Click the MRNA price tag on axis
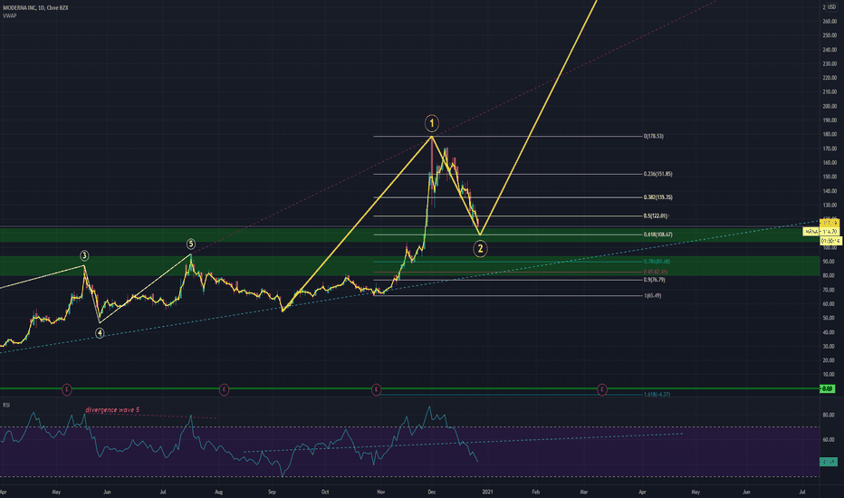The height and width of the screenshot is (498, 844). (x=820, y=232)
